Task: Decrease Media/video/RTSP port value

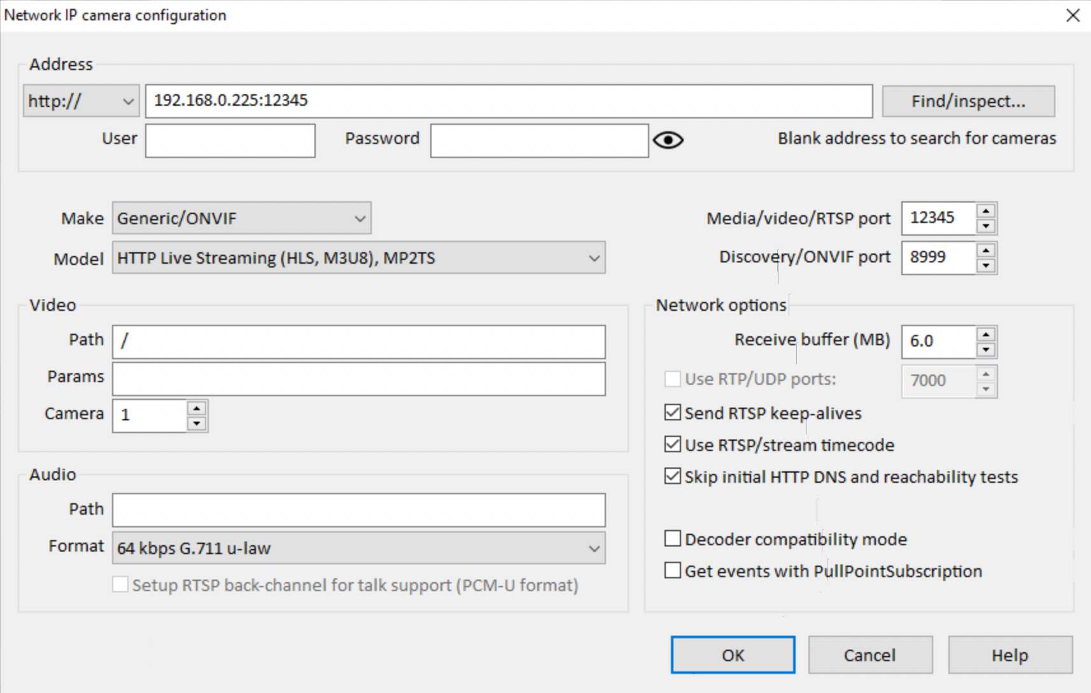Action: coord(986,226)
